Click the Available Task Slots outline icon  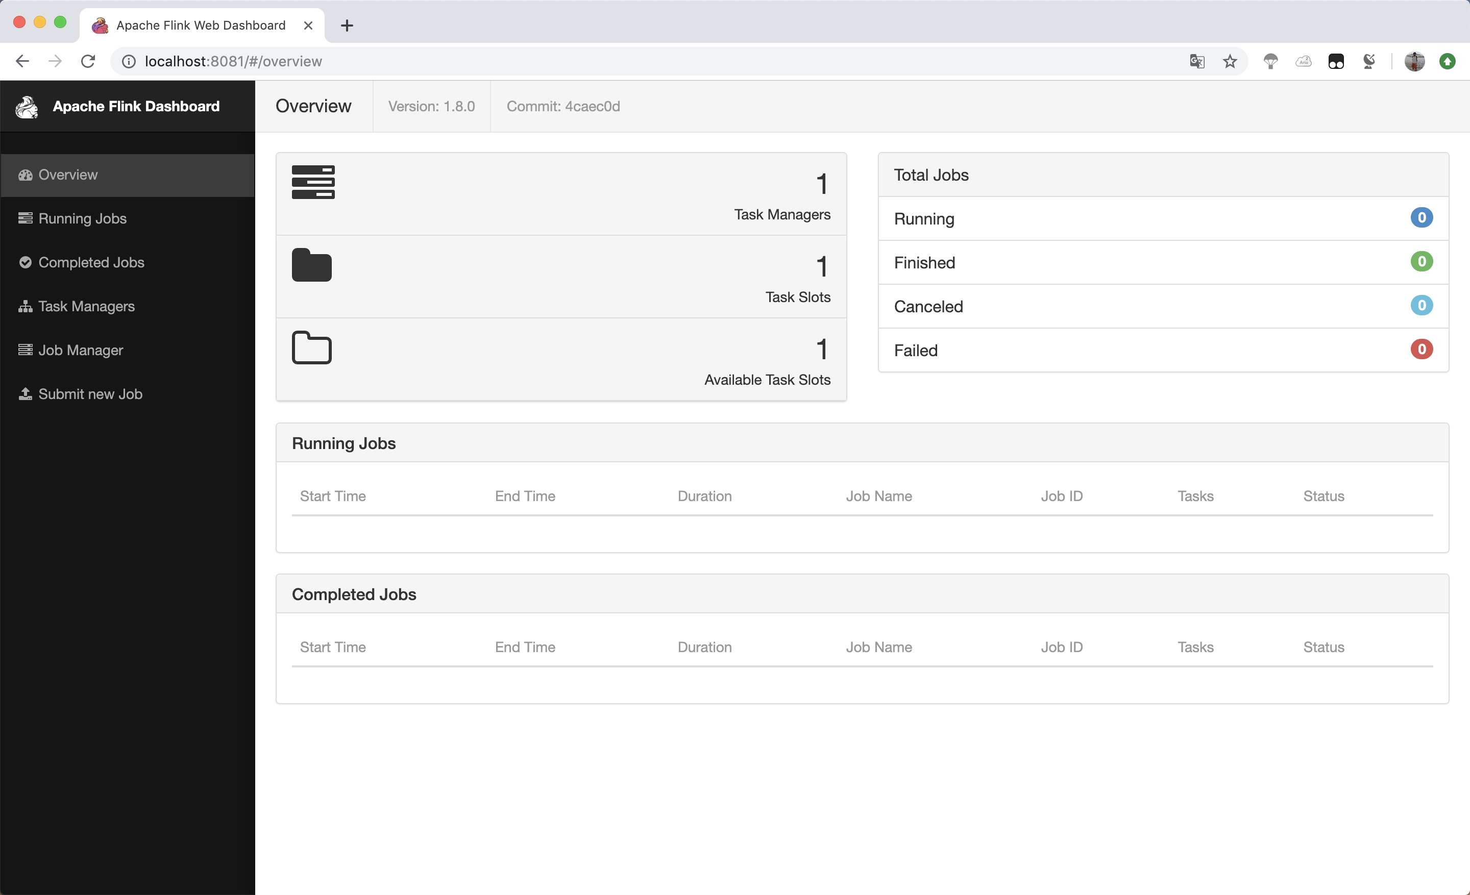pyautogui.click(x=313, y=347)
